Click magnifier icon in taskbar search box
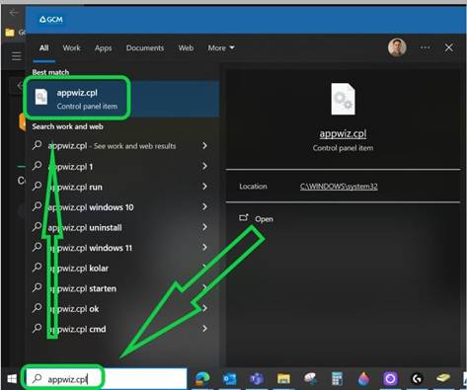This screenshot has width=467, height=390. pyautogui.click(x=37, y=379)
